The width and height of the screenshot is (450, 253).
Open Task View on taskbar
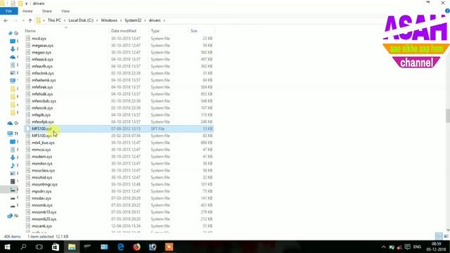click(x=39, y=247)
